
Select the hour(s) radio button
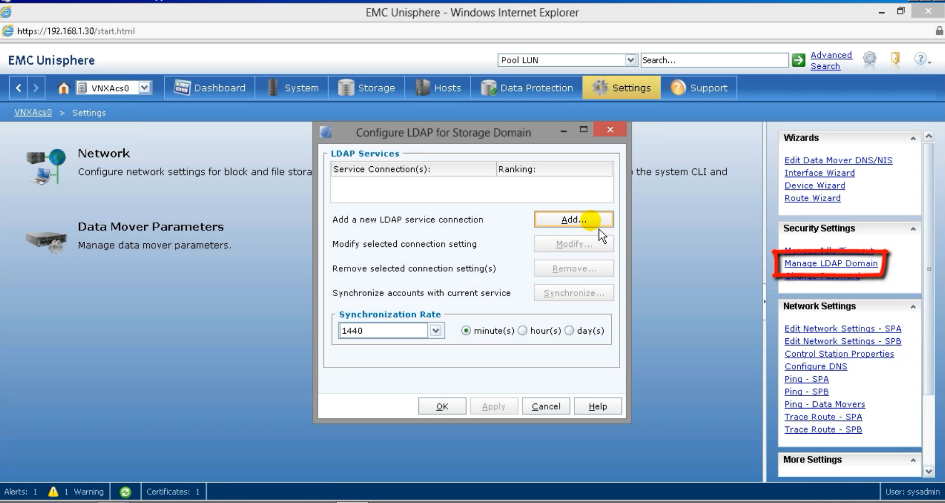[x=523, y=331]
